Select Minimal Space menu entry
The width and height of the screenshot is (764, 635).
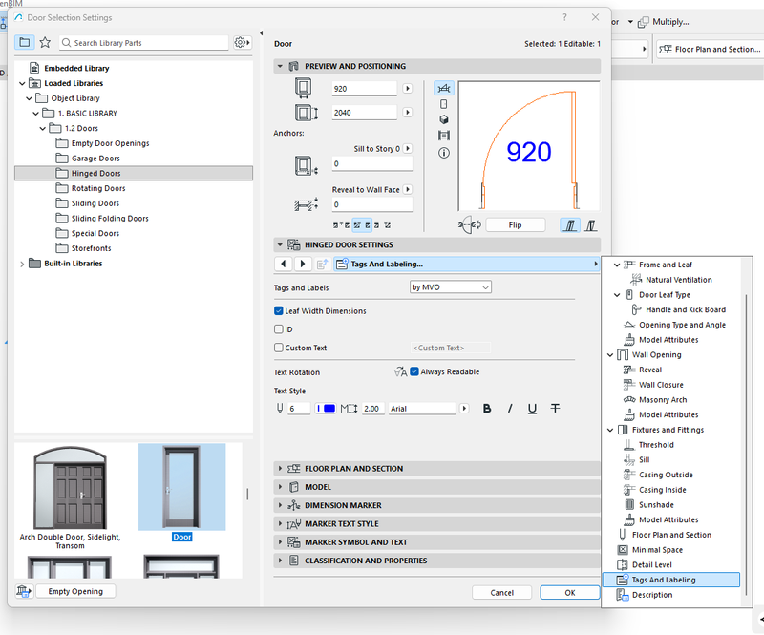point(657,550)
